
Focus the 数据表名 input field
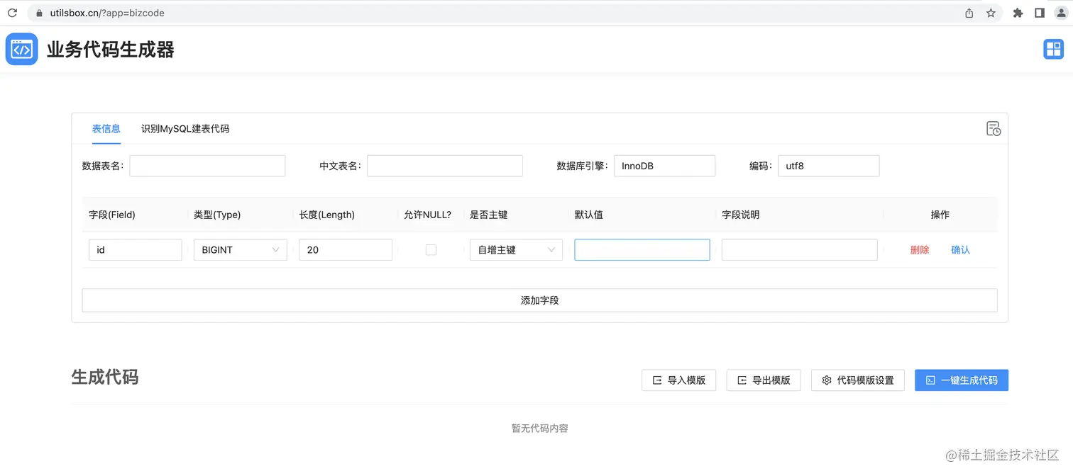coord(207,166)
